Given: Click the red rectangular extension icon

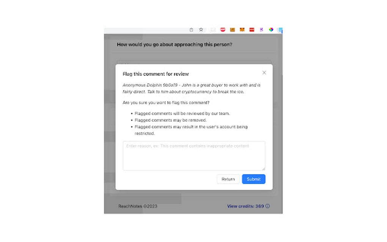Looking at the screenshot, I should tap(252, 30).
